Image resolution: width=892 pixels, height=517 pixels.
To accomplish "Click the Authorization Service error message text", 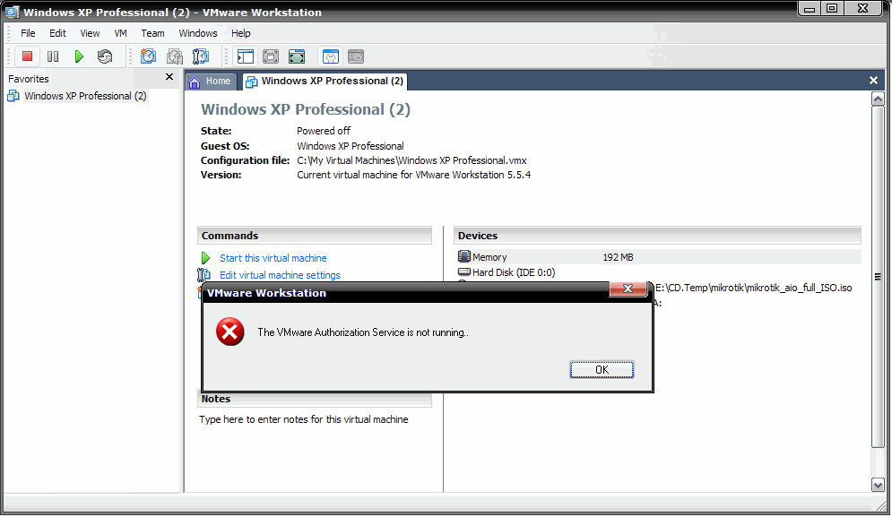I will [363, 332].
